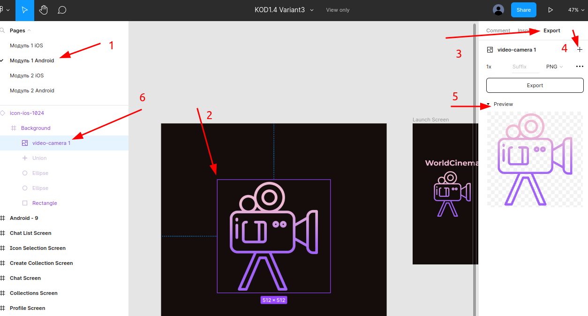Screen dimensions: 588x316
Task: Select the Rectangle layer
Action: (x=45, y=203)
